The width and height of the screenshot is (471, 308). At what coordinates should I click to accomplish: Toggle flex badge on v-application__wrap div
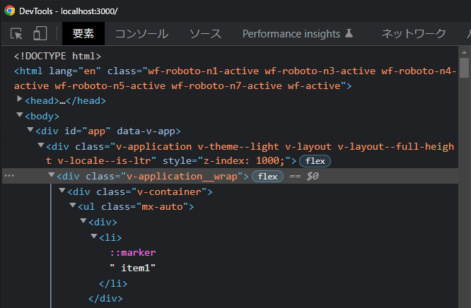click(x=267, y=177)
